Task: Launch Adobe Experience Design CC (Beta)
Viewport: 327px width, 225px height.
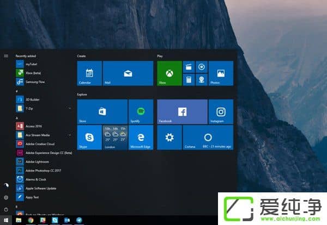Action: (44, 153)
